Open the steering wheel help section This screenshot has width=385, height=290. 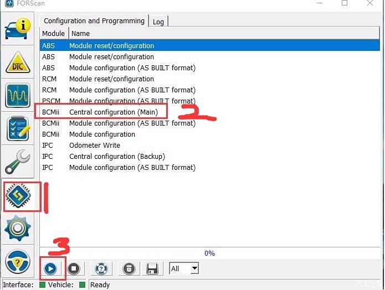18,262
